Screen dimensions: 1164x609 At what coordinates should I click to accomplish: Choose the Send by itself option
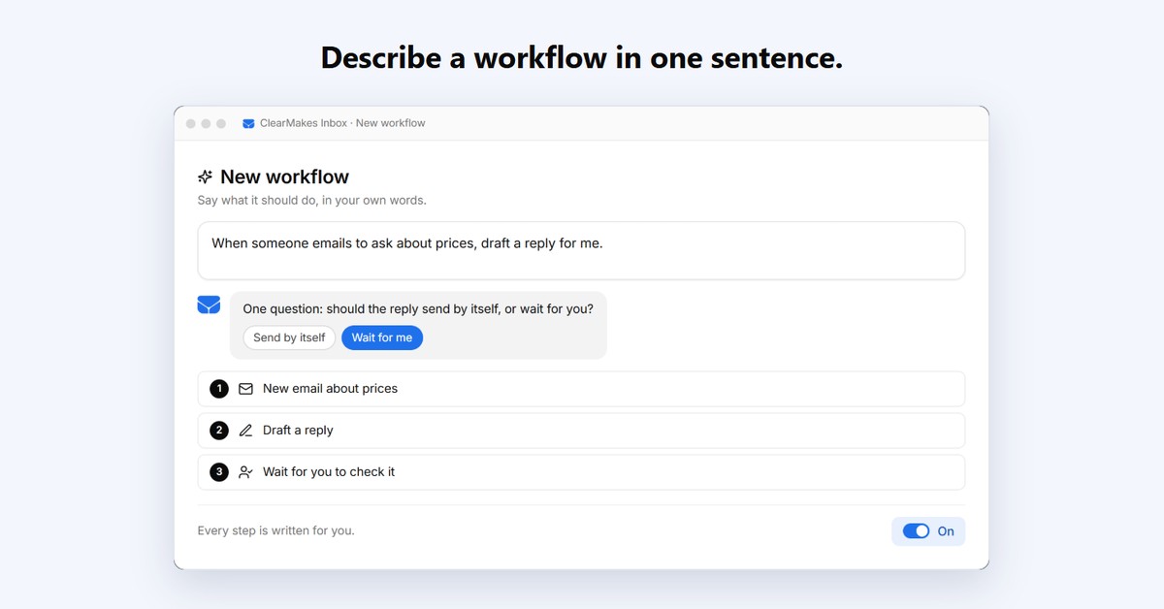pyautogui.click(x=289, y=337)
